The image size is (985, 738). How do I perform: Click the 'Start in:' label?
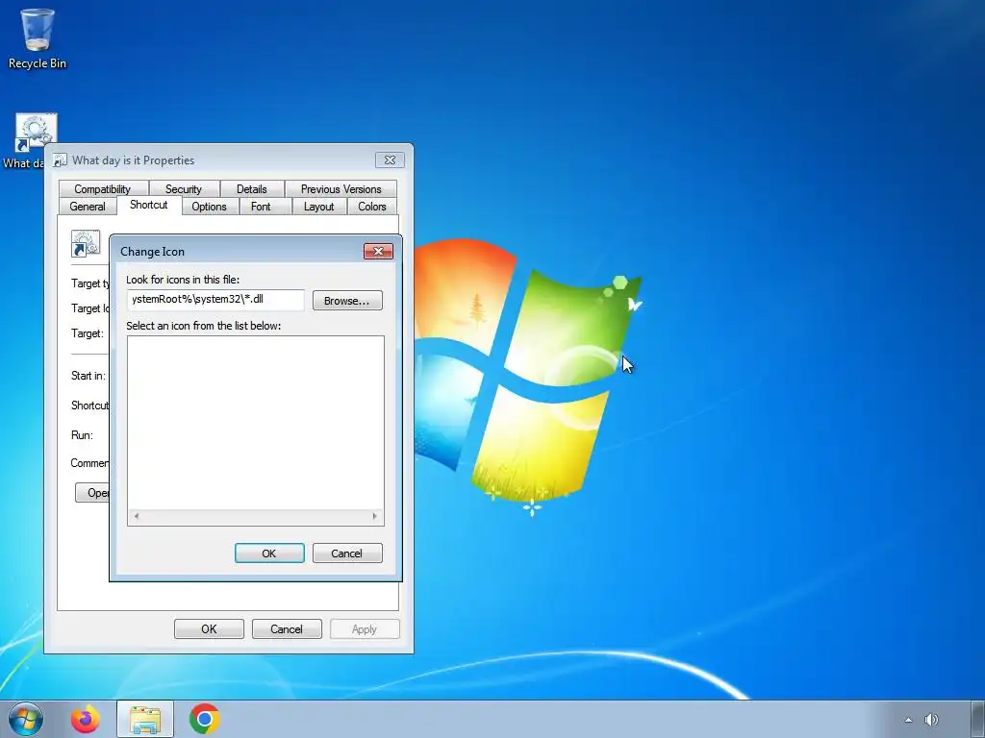tap(88, 376)
